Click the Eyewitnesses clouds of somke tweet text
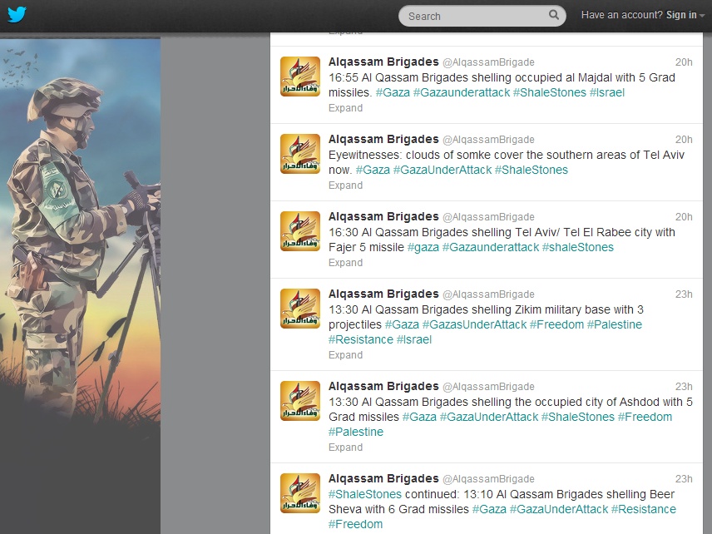Viewport: 712px width, 534px height. point(507,162)
